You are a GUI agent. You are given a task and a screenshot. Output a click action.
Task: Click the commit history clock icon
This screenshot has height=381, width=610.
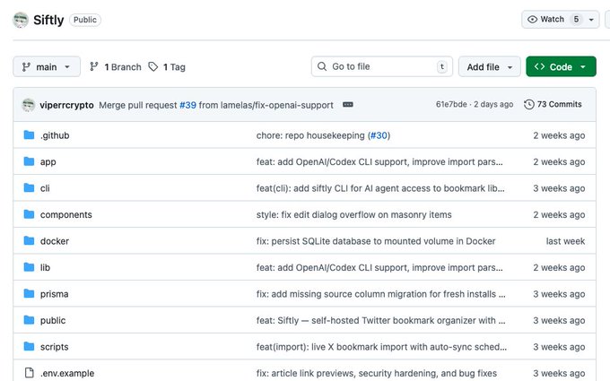click(x=528, y=104)
